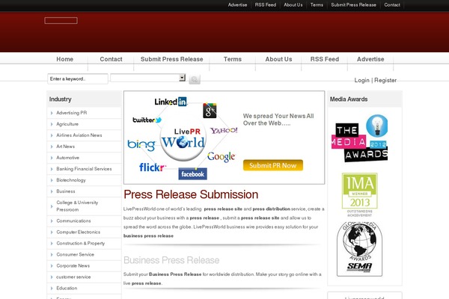
Task: Click Terms in top black bar
Action: [317, 5]
